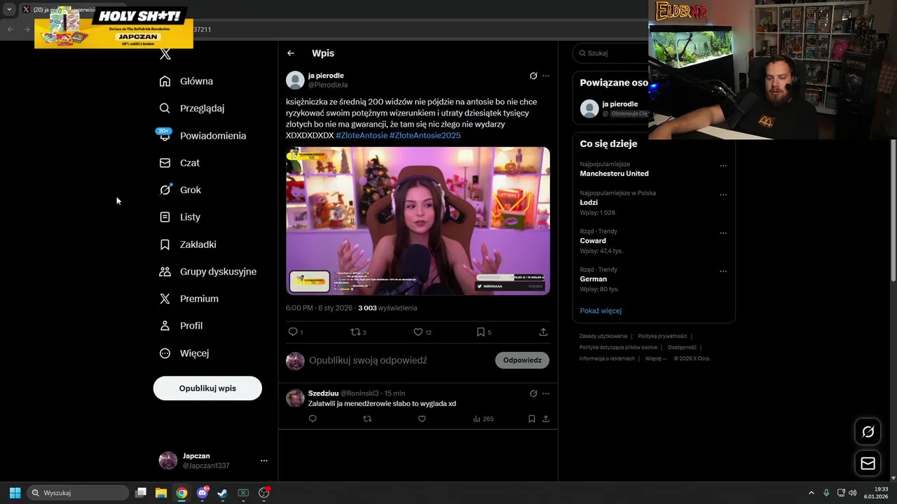This screenshot has width=897, height=504.
Task: Open Steam from the taskbar
Action: click(x=222, y=493)
